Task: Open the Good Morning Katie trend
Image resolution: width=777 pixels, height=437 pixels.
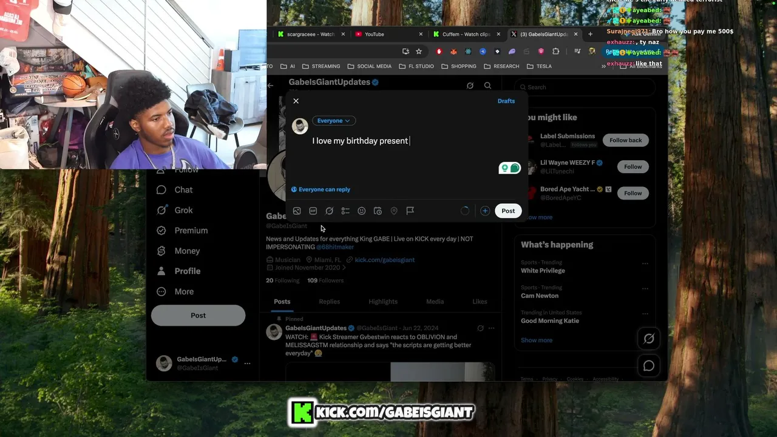Action: coord(550,321)
